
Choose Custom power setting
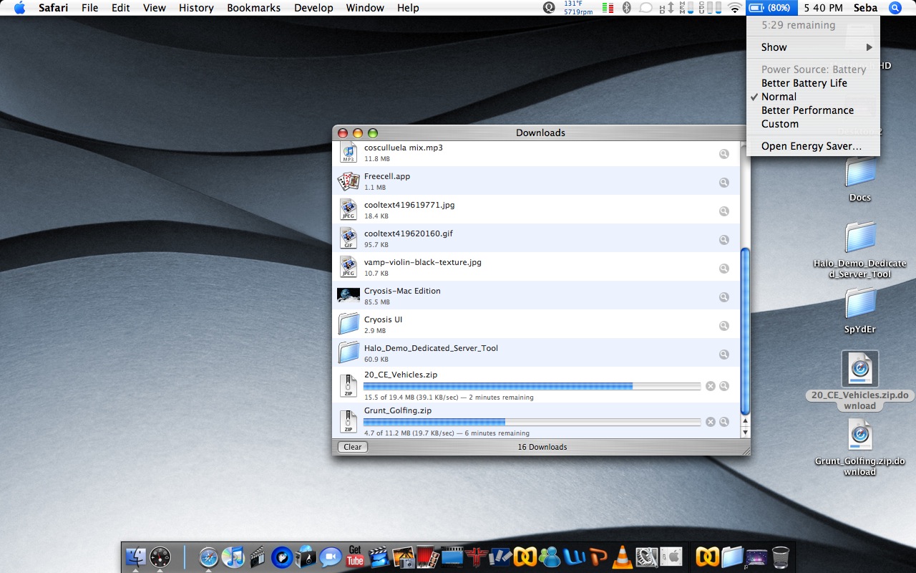813,124
